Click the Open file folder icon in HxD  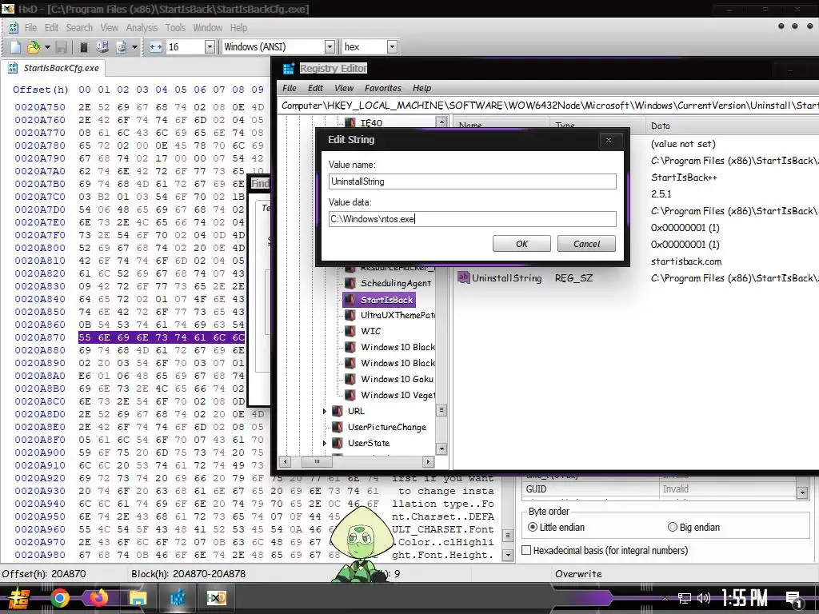(x=34, y=47)
